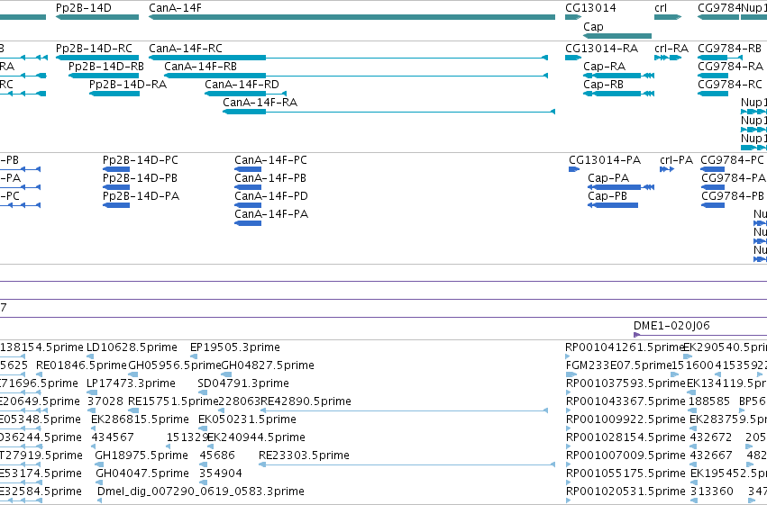Click EST GH18975.5prime
This screenshot has height=505, width=767.
point(142,455)
